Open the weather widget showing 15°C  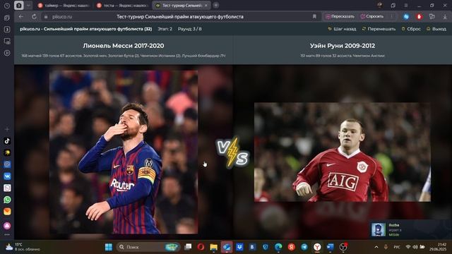(x=23, y=247)
